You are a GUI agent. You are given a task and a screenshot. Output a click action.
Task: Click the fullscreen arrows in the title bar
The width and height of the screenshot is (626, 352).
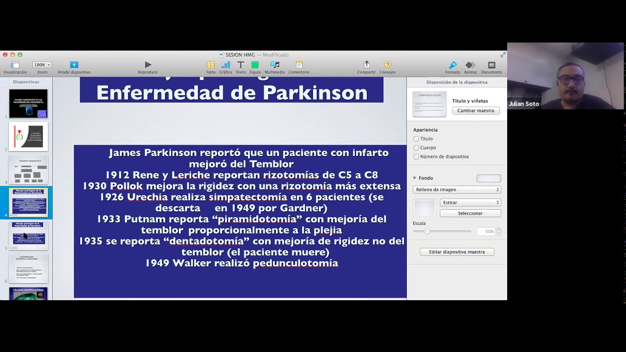[502, 55]
